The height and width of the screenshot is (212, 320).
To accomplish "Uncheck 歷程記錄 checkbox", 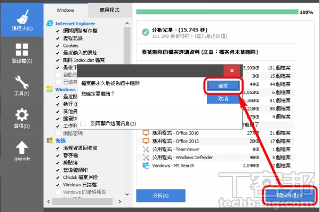I will [x=58, y=38].
